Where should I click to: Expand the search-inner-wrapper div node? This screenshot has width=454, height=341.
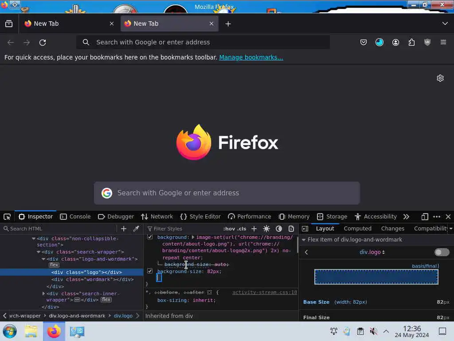point(43,293)
